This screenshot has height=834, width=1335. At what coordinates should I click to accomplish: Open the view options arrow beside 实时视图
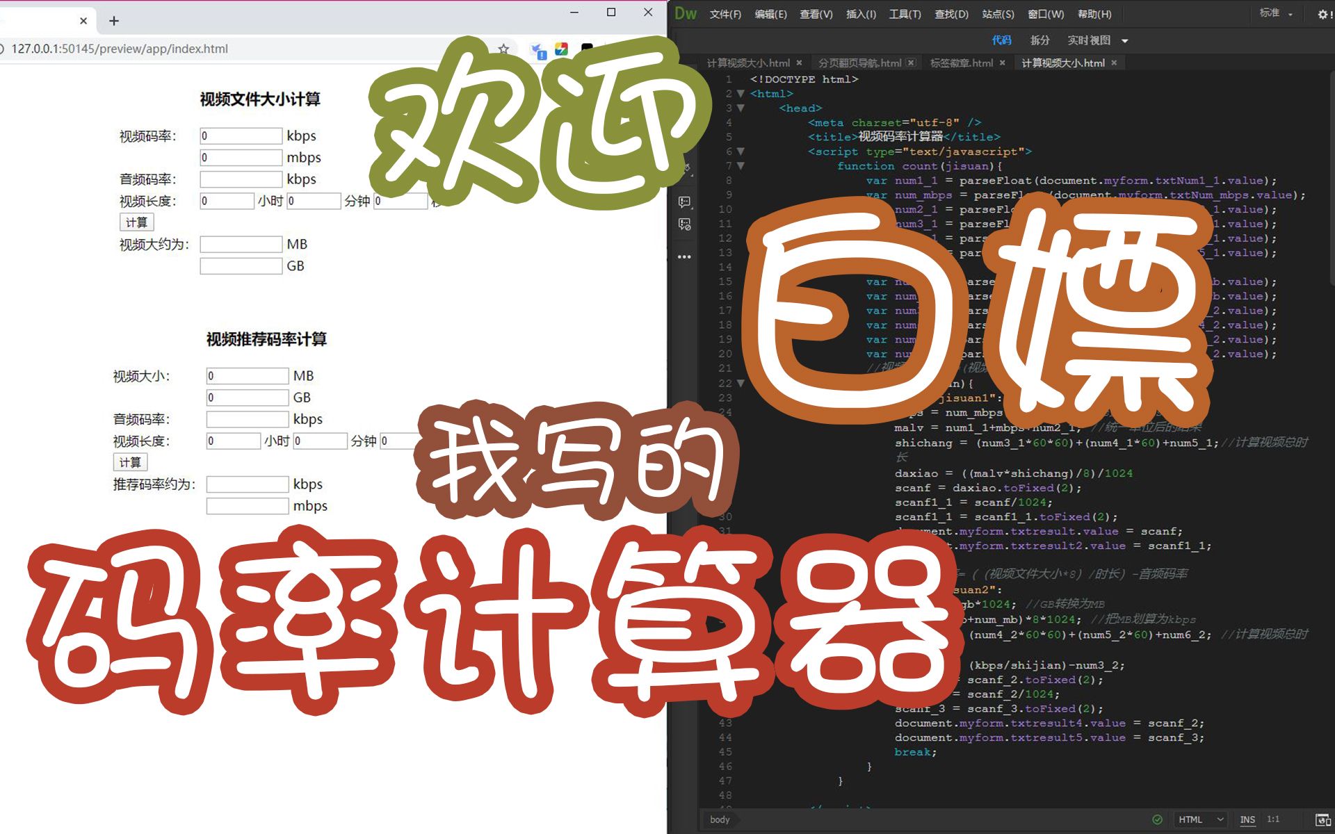[1125, 40]
